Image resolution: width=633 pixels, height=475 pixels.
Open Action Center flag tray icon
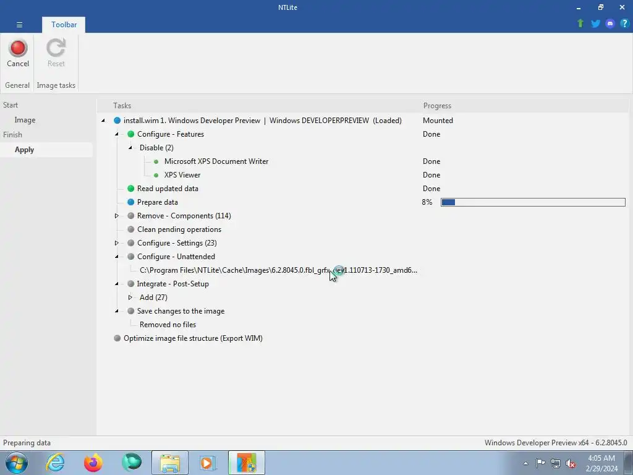coord(540,463)
